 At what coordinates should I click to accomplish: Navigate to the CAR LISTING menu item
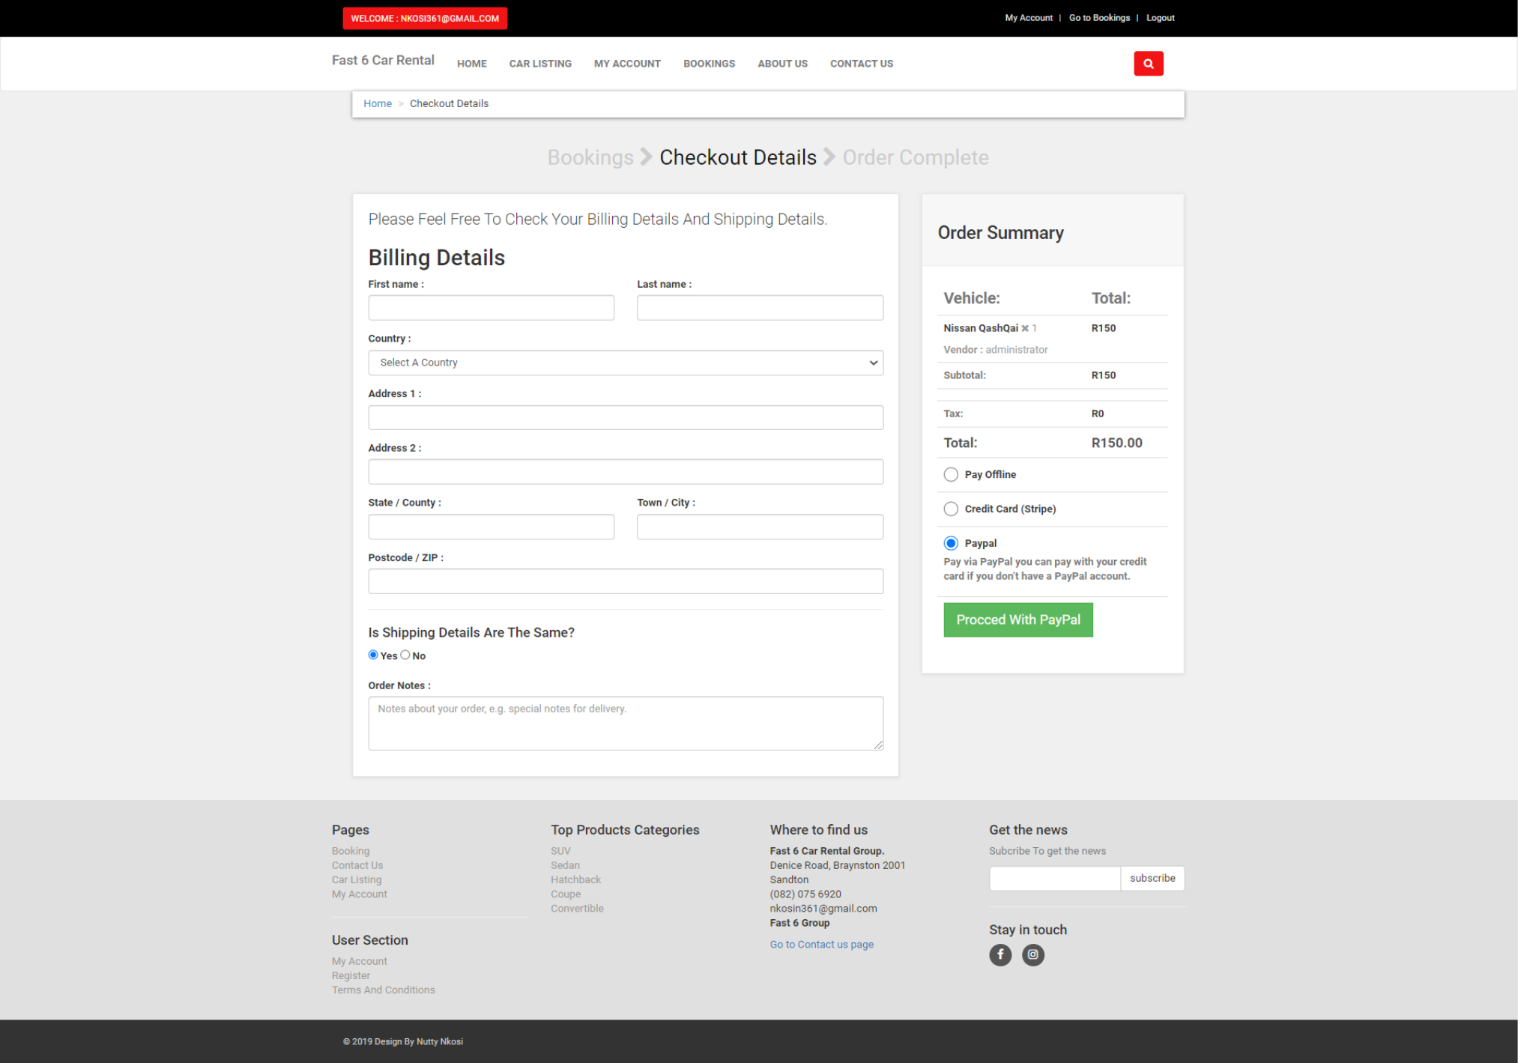point(539,64)
